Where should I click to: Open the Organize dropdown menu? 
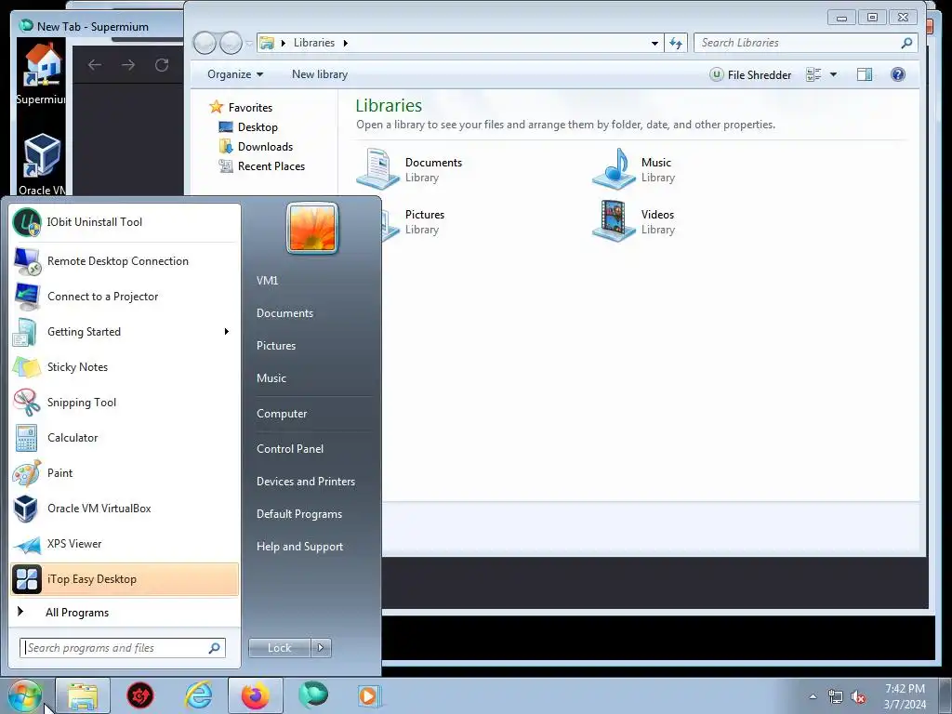click(235, 74)
